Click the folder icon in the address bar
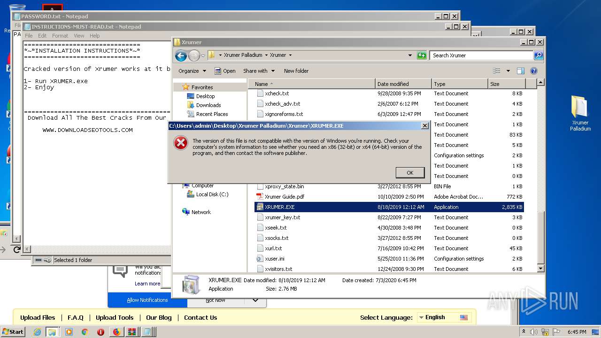Screen dimensions: 601x338 (x=212, y=55)
